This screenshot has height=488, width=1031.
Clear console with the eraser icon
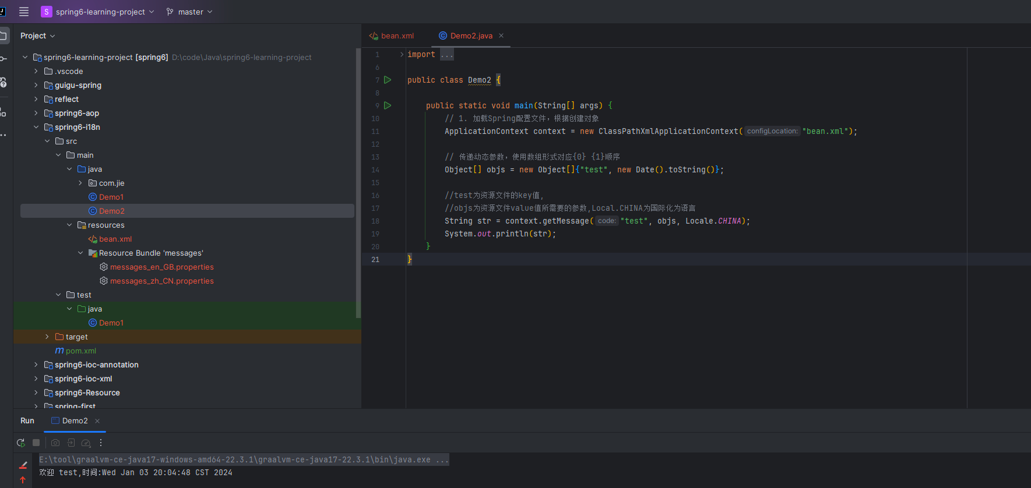pyautogui.click(x=23, y=465)
